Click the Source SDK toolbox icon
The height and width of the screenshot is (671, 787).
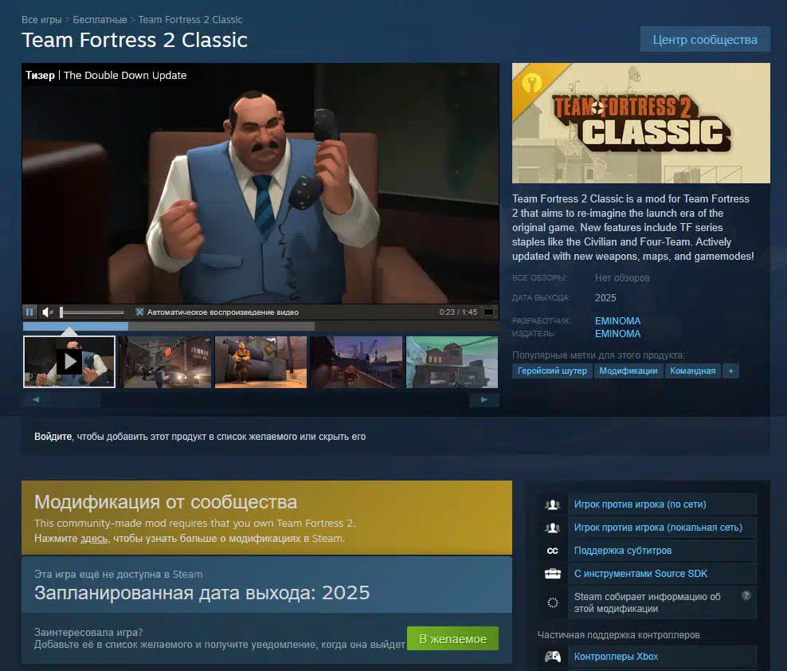click(x=553, y=574)
